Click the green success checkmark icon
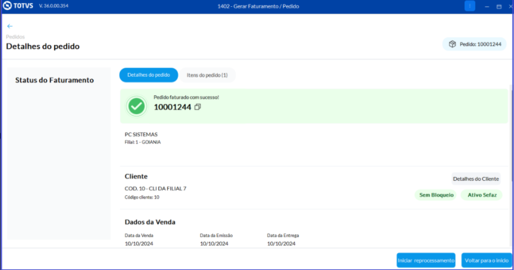The height and width of the screenshot is (270, 514). tap(137, 106)
